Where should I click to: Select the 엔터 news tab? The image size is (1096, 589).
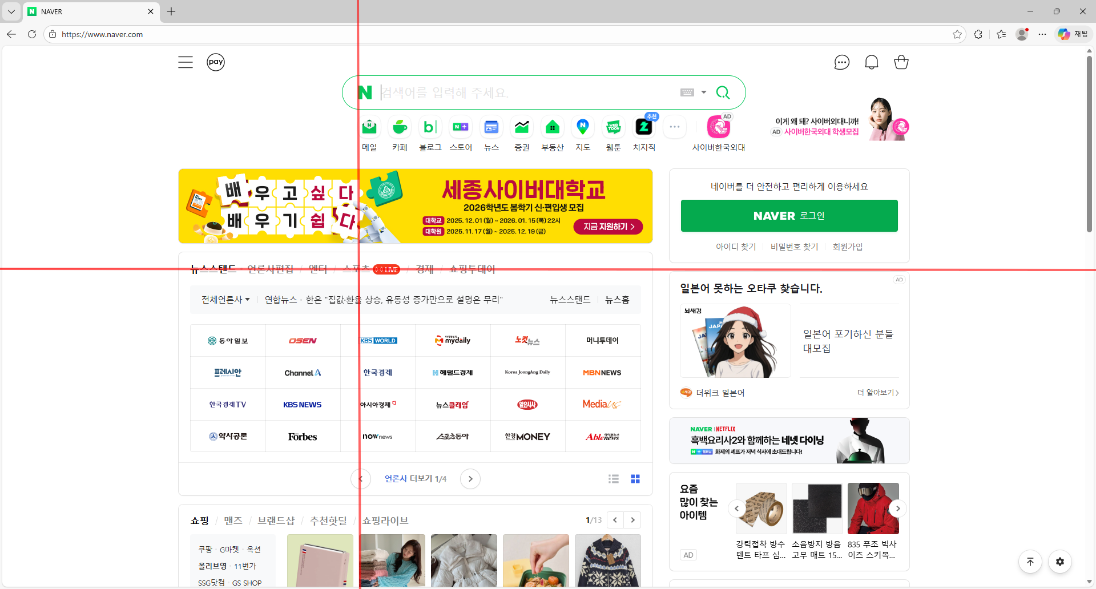pos(318,269)
